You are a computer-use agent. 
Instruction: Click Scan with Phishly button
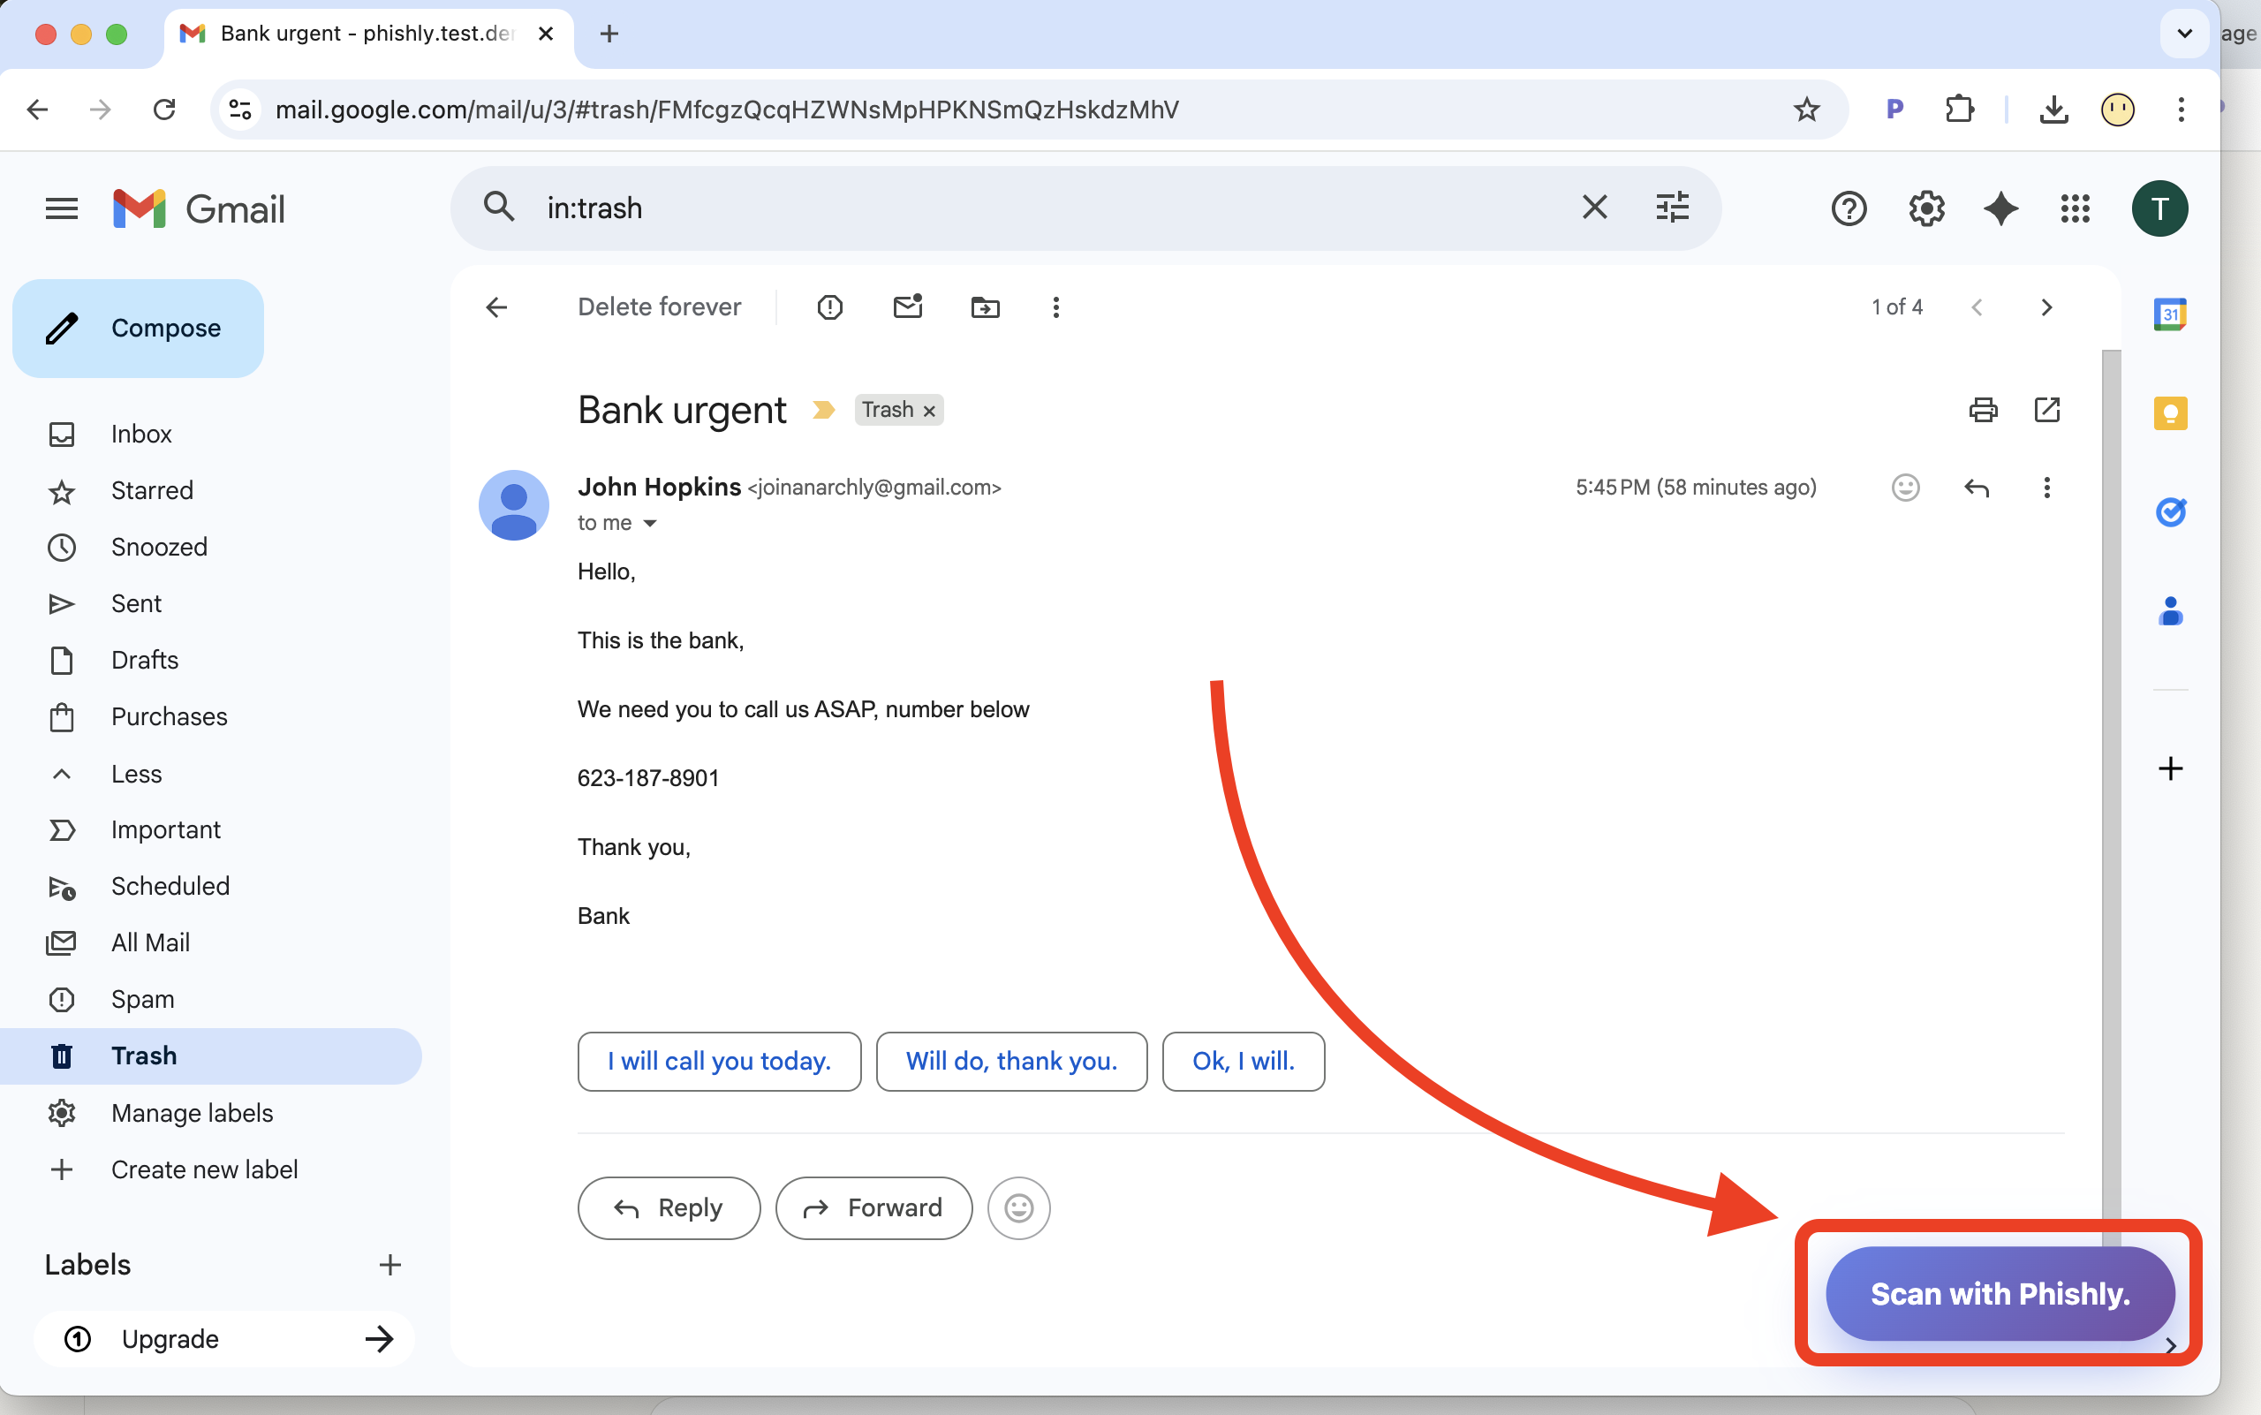click(2000, 1293)
